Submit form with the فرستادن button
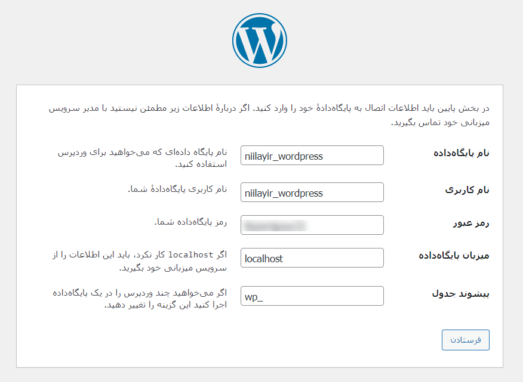Viewport: 523px width, 382px height. click(x=465, y=340)
